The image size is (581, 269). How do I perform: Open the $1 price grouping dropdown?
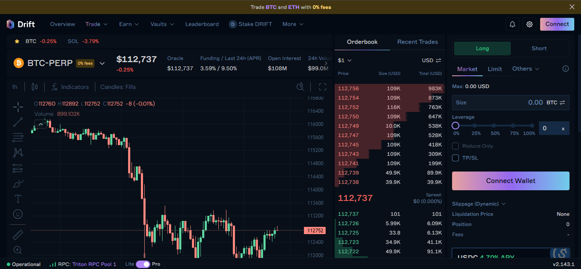pos(345,60)
